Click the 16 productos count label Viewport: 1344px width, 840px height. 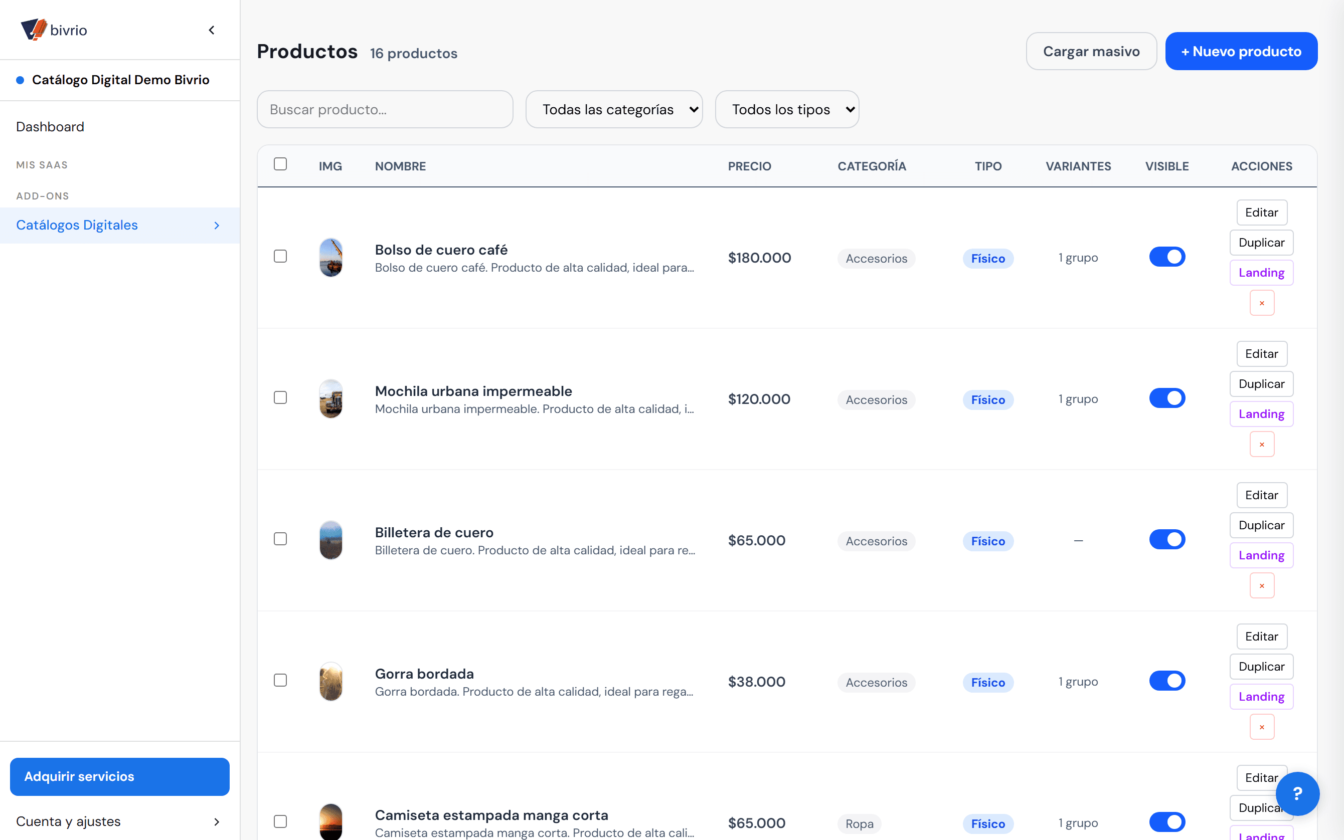click(414, 53)
